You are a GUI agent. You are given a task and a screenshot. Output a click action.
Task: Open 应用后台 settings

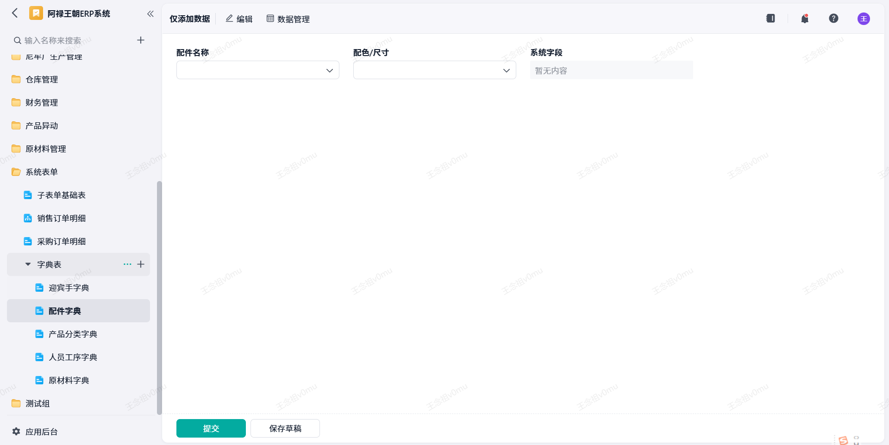(35, 432)
